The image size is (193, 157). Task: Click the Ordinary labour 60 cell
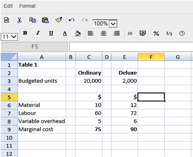[89, 113]
